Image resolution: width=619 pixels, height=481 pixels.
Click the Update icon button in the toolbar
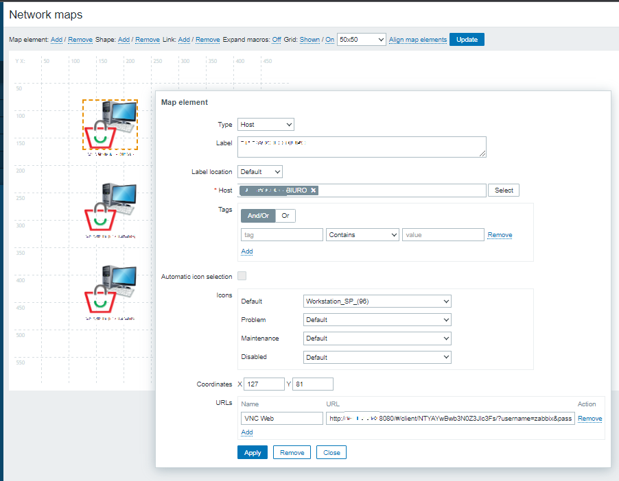pos(467,39)
